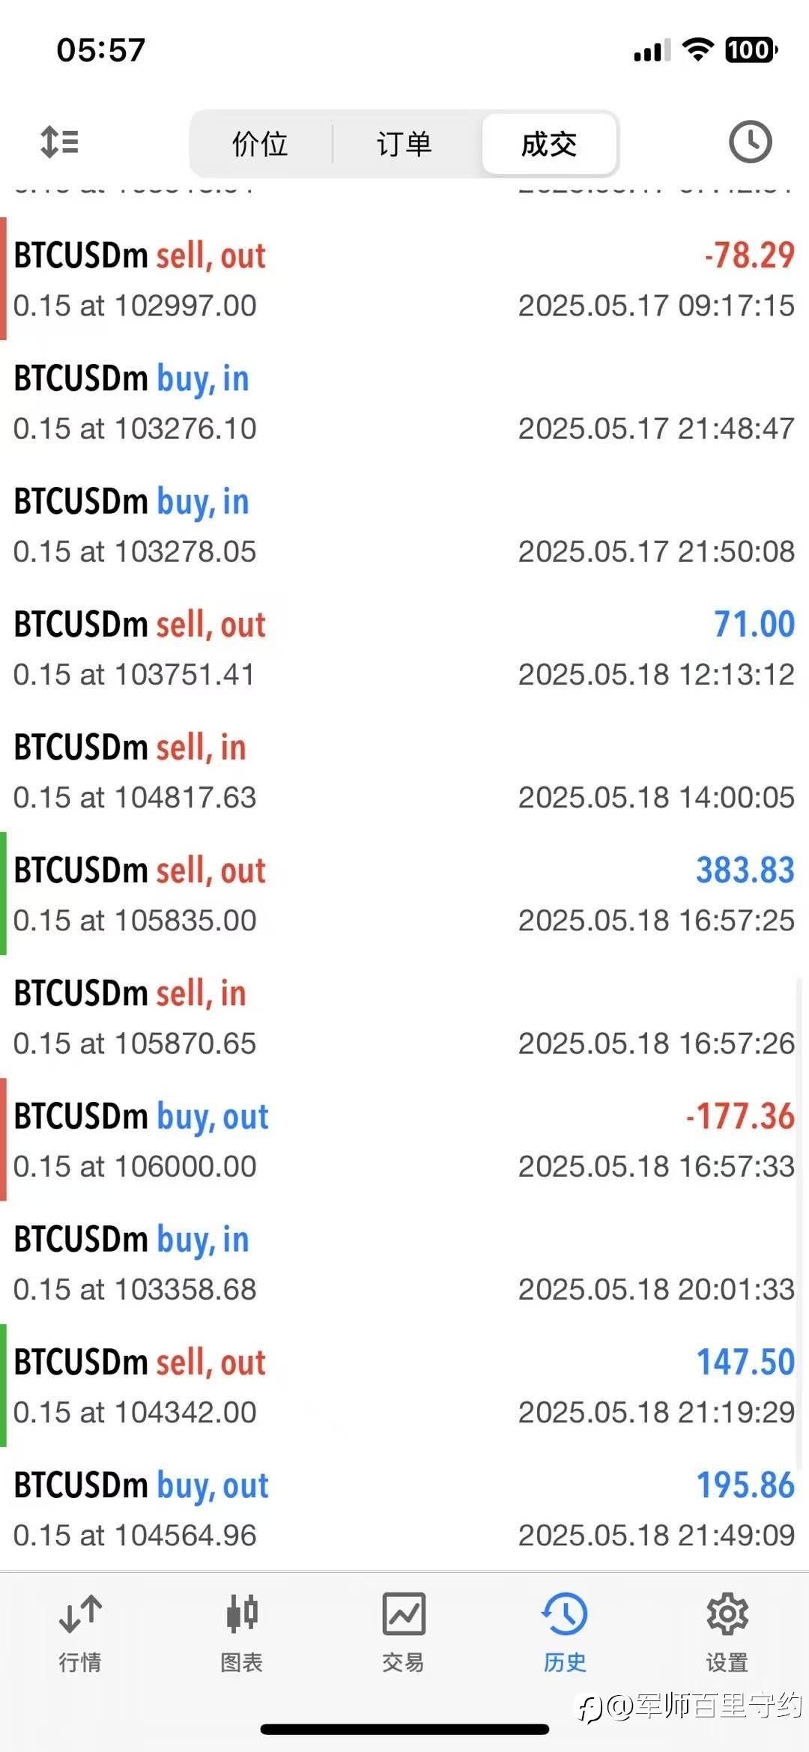Image resolution: width=809 pixels, height=1752 pixels.
Task: Select the 成交 deals segment
Action: (549, 144)
